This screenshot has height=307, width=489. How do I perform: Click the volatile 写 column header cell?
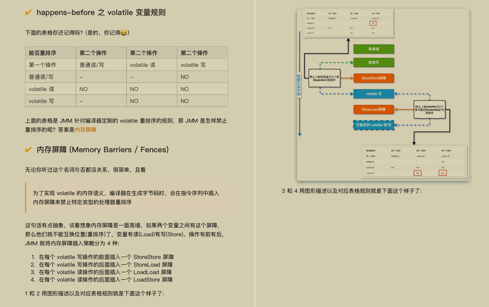point(202,65)
